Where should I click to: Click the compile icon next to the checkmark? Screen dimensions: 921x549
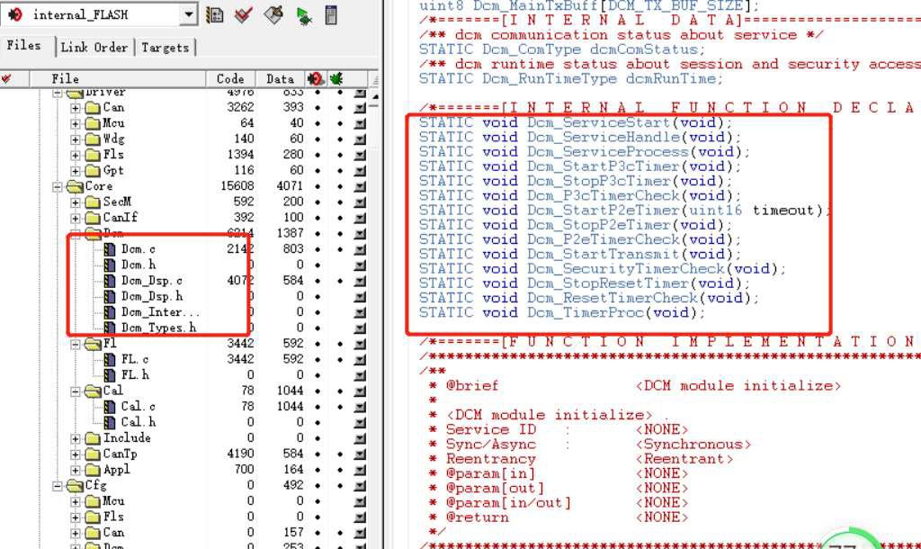[273, 13]
